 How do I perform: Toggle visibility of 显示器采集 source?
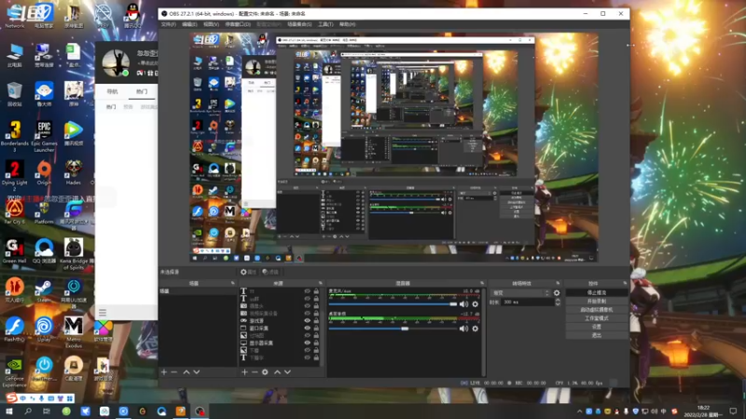(x=308, y=343)
